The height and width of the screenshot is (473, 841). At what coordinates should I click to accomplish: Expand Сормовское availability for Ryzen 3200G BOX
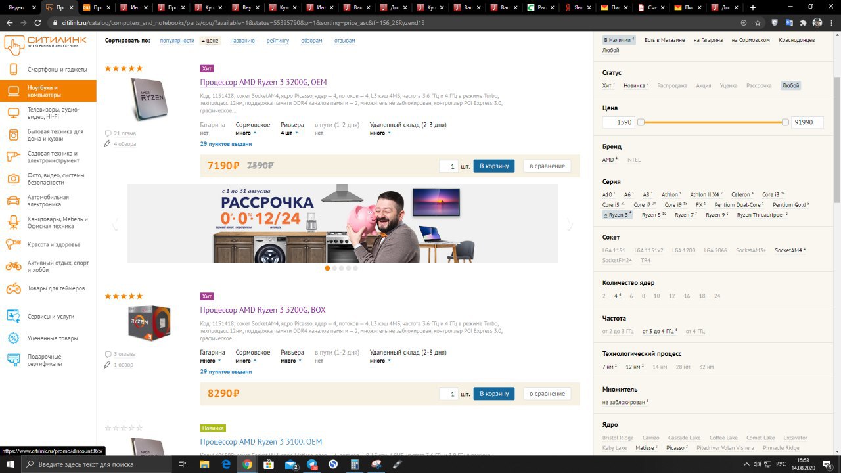click(246, 361)
